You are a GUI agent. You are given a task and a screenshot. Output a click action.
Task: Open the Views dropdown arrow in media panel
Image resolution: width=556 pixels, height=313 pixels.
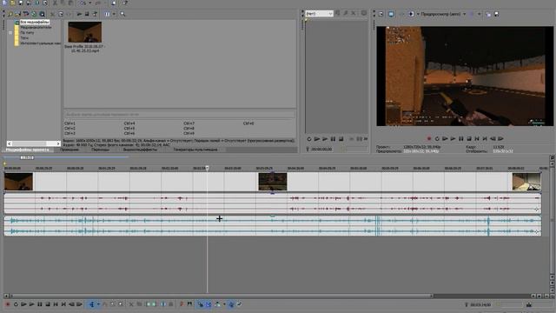[114, 14]
